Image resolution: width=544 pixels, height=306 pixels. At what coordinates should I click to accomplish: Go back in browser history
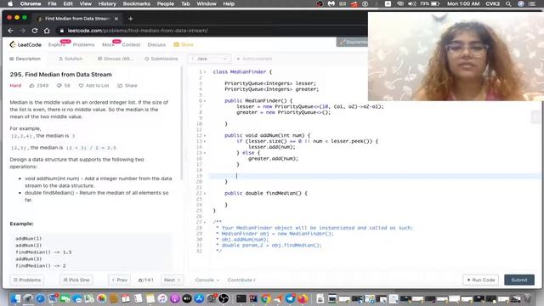pos(11,31)
